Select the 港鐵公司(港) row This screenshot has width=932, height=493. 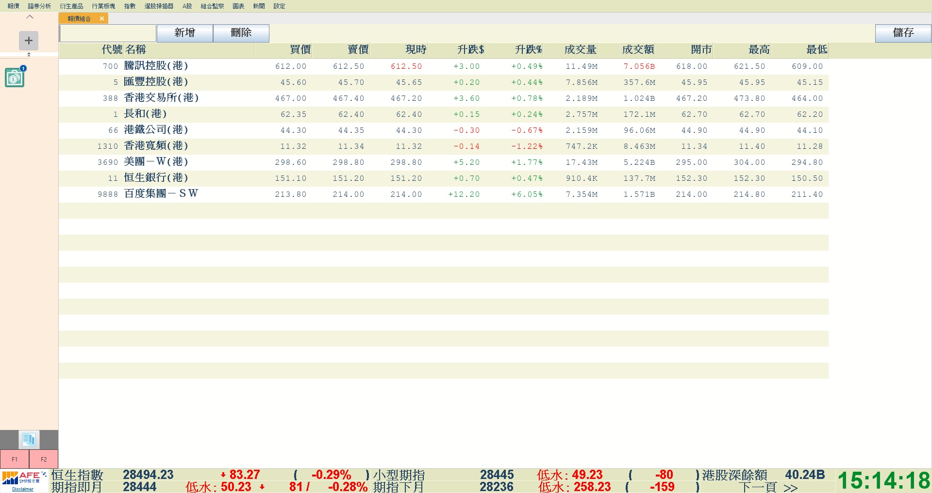click(444, 130)
